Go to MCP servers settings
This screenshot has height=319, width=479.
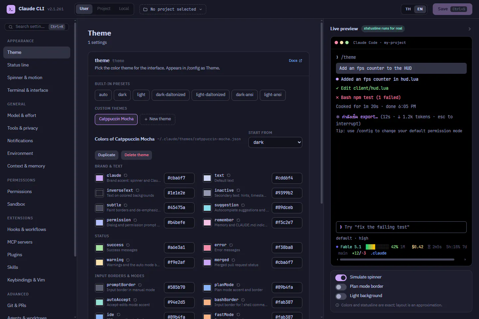[37, 242]
